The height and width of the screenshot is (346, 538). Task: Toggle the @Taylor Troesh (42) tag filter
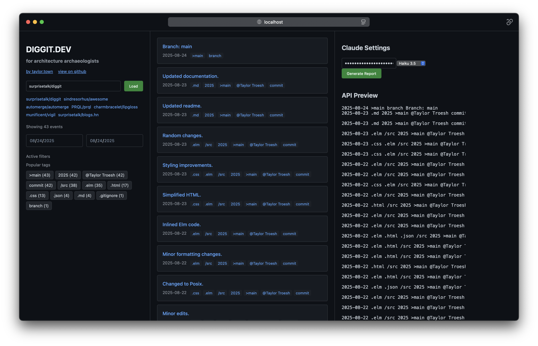point(105,175)
